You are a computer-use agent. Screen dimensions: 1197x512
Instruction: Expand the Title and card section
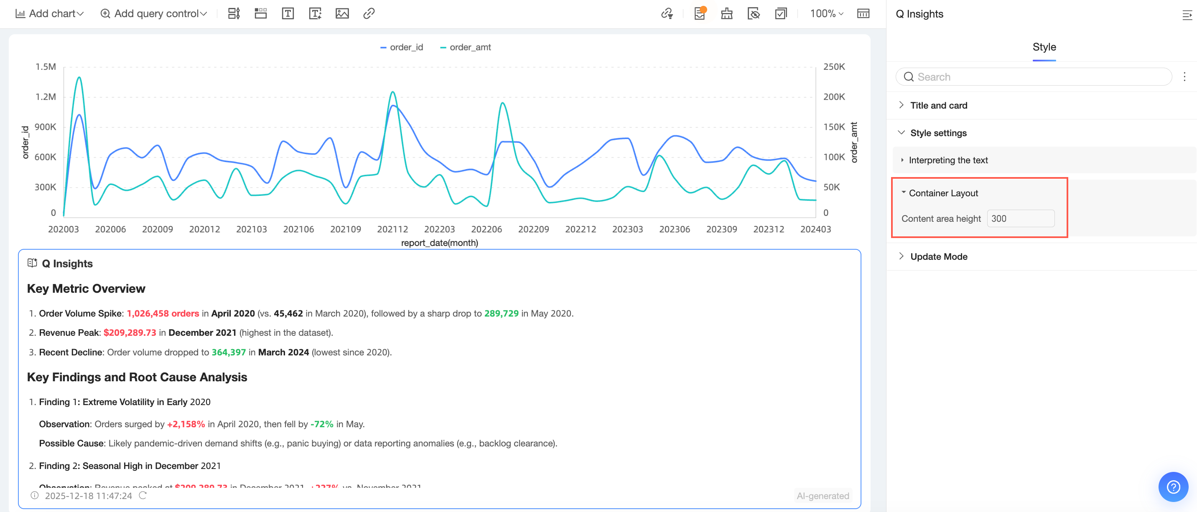click(939, 105)
